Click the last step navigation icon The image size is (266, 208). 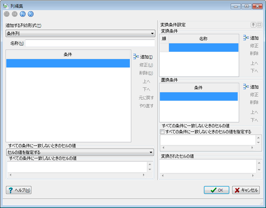click(31, 14)
